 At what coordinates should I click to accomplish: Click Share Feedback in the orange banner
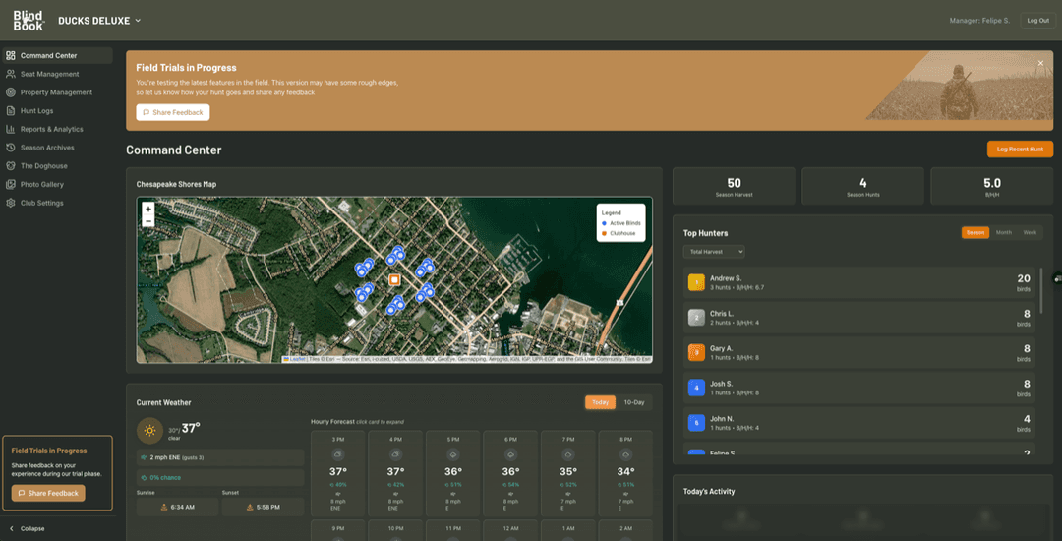point(173,112)
